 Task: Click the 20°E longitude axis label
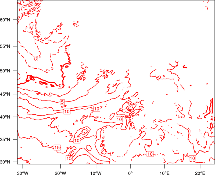click(200, 173)
